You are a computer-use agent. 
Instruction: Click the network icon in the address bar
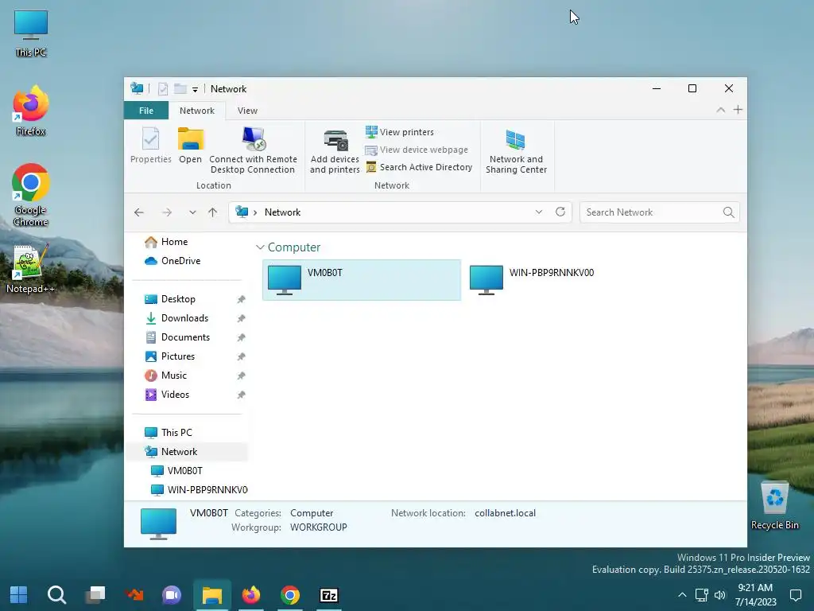click(x=242, y=212)
